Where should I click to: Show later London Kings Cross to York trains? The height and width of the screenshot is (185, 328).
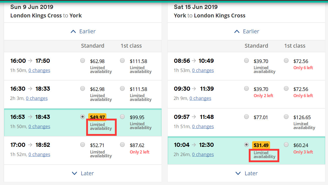pyautogui.click(x=83, y=173)
